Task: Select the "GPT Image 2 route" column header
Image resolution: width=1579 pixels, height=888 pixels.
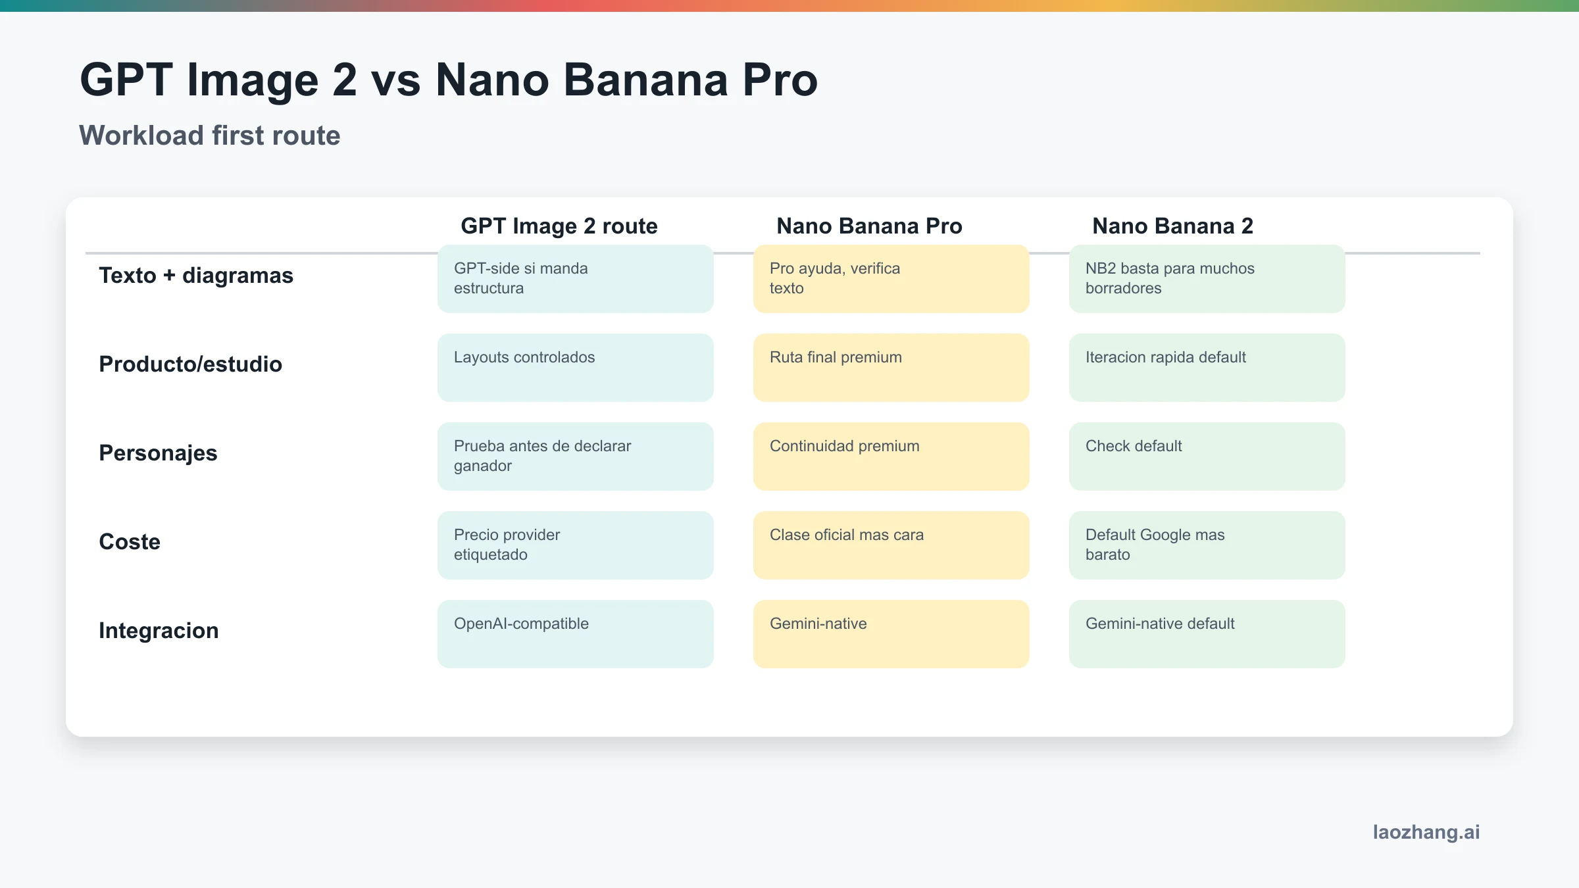Action: tap(559, 226)
